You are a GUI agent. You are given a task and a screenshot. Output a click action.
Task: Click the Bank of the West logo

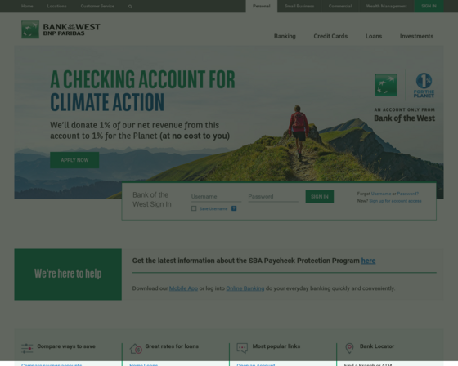61,29
